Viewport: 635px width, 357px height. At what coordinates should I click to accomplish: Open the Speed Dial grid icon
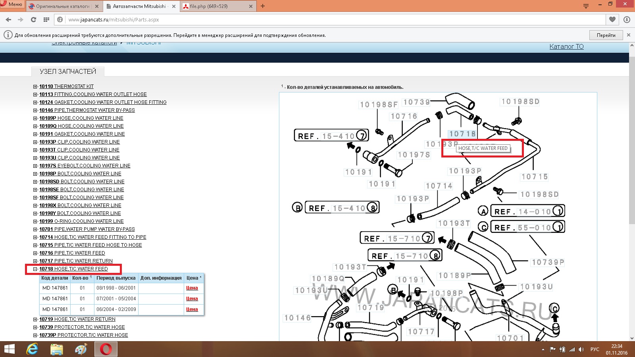tap(46, 19)
